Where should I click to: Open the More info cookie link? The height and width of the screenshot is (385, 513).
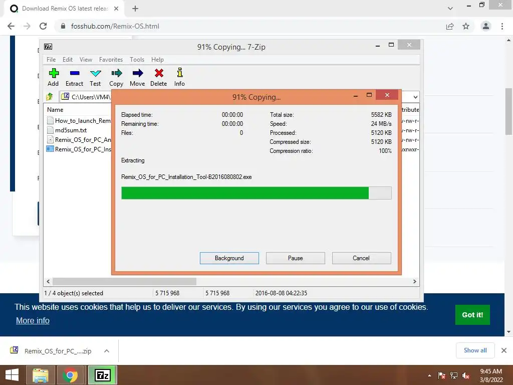(x=33, y=320)
